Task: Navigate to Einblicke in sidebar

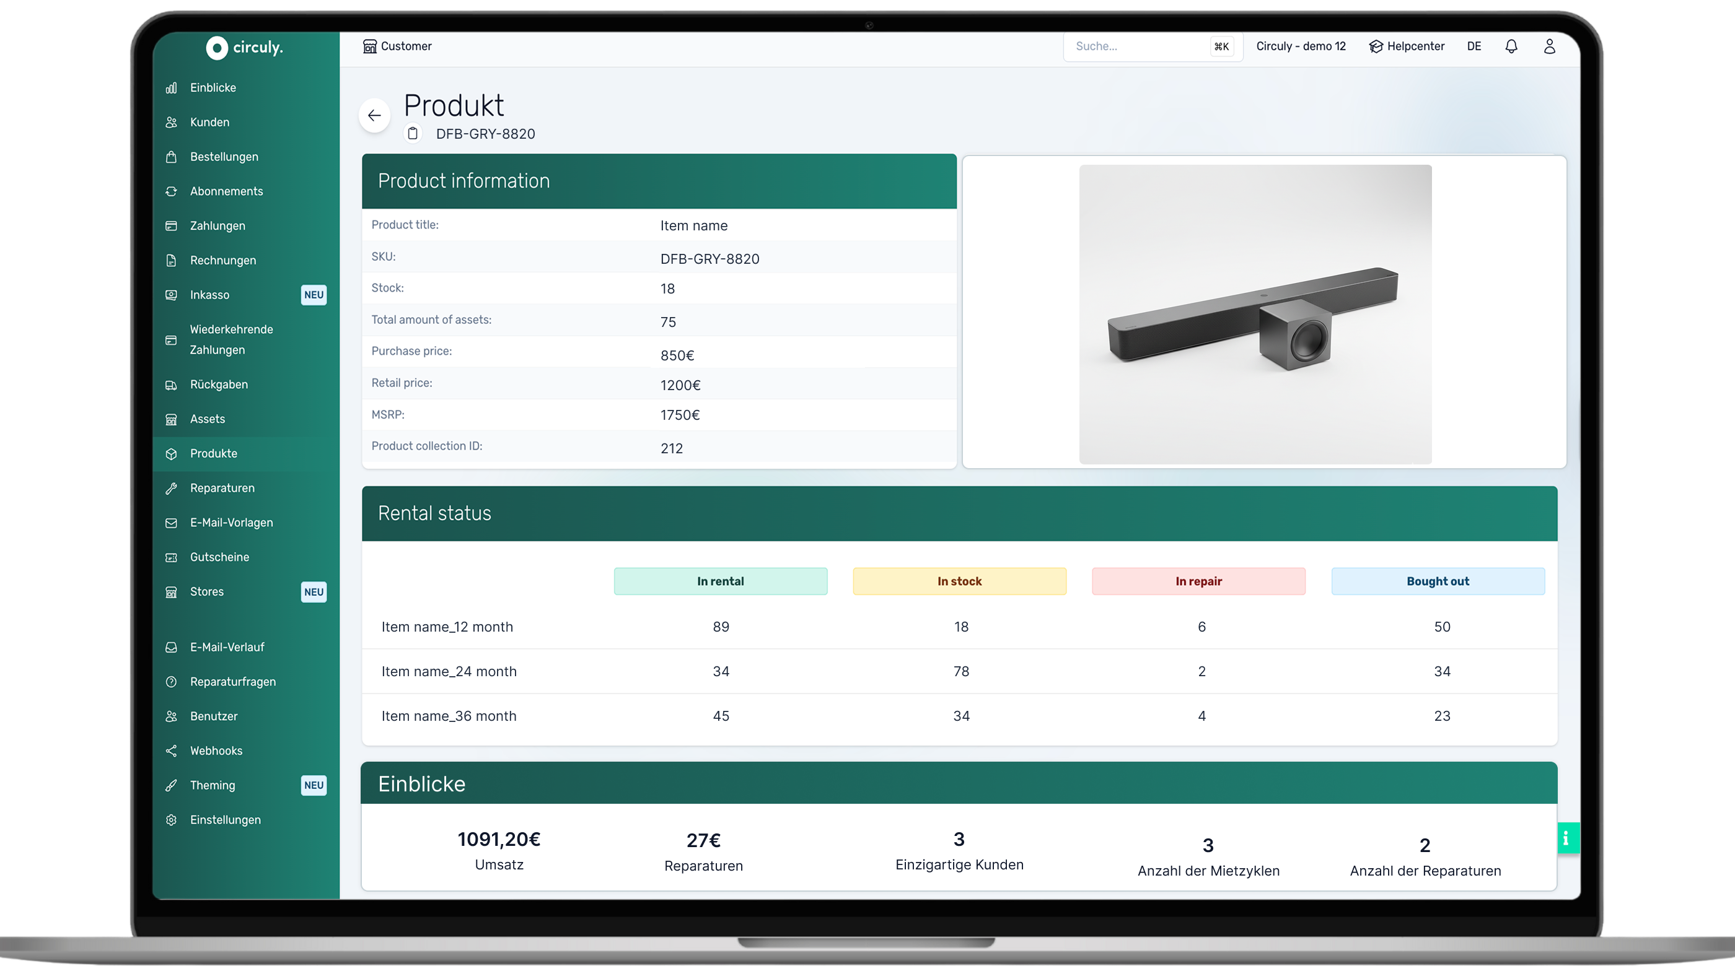Action: [x=213, y=87]
